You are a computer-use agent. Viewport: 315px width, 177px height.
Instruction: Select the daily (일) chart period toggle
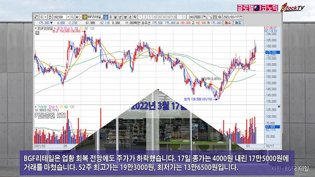[x=105, y=17]
